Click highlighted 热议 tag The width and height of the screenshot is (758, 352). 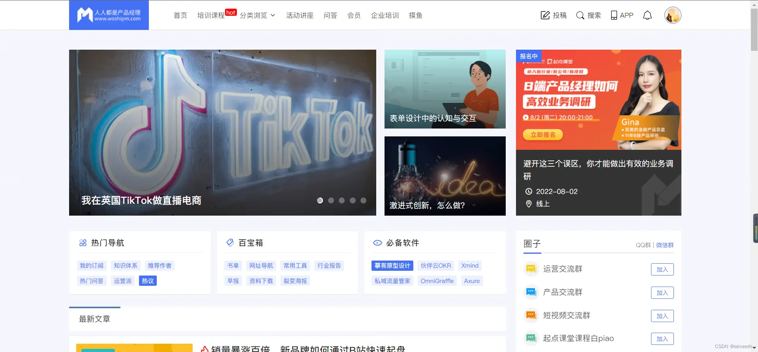(x=148, y=281)
